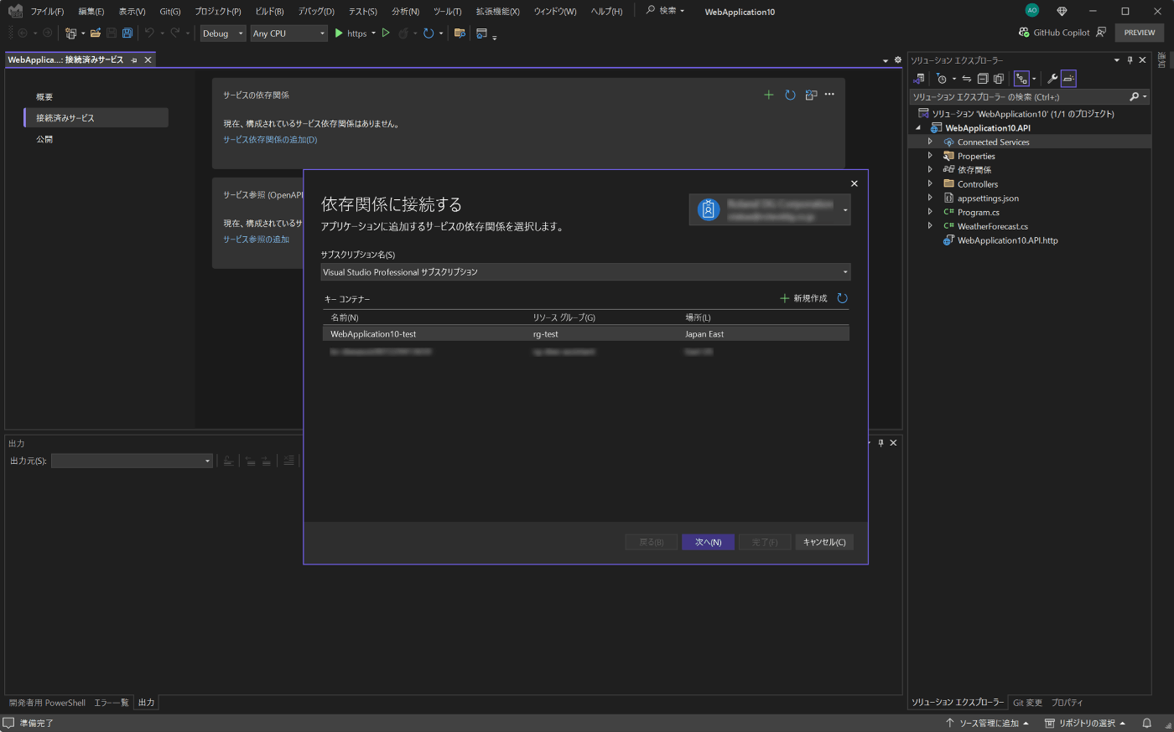Image resolution: width=1174 pixels, height=732 pixels.
Task: Click the restore dependencies icon beside refresh
Action: tap(811, 95)
